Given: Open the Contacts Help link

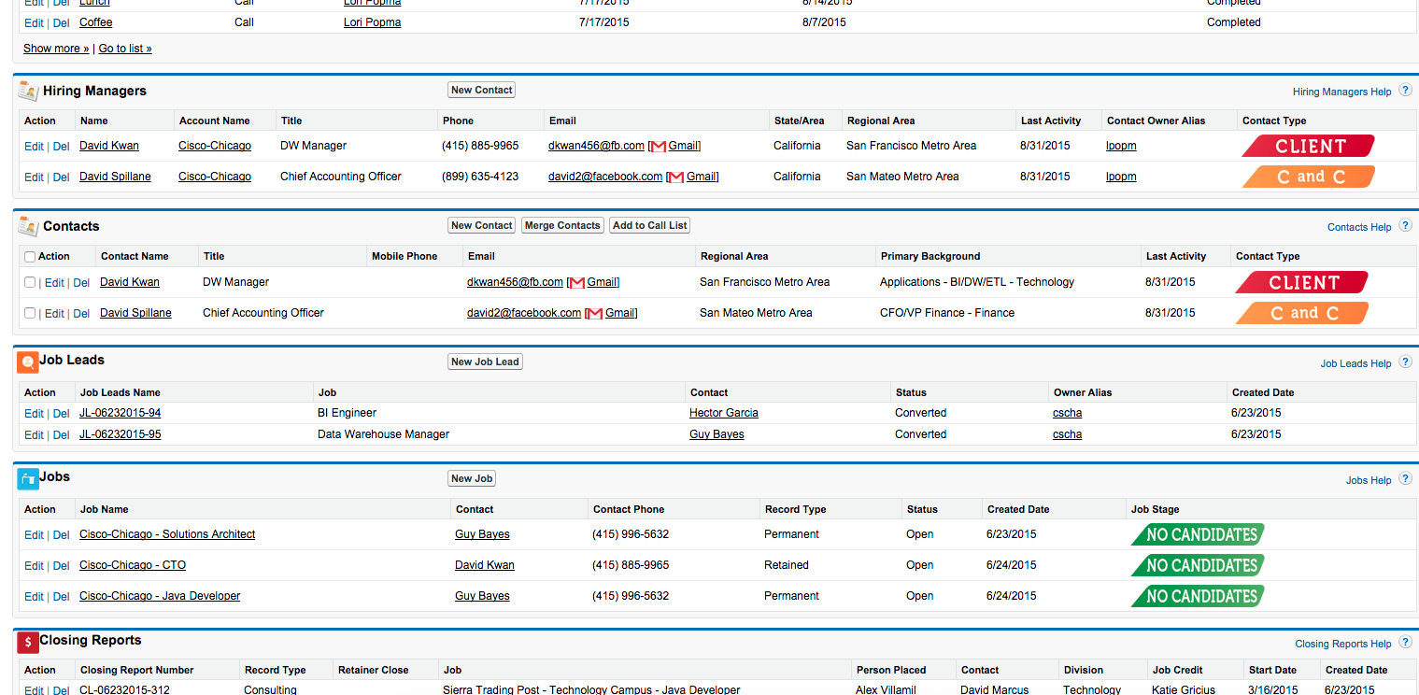Looking at the screenshot, I should (x=1359, y=227).
